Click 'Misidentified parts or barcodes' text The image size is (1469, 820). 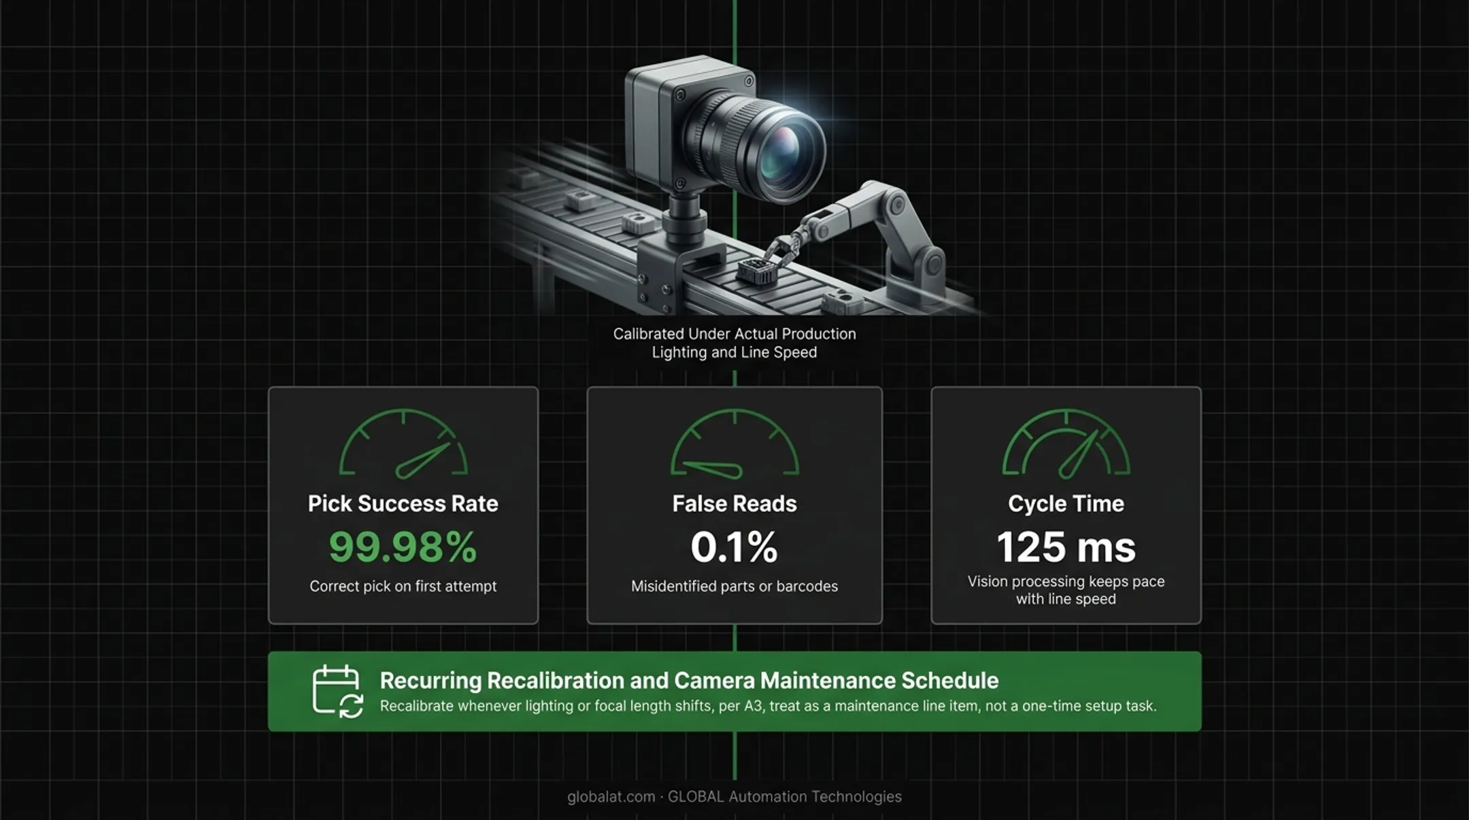[x=734, y=586]
